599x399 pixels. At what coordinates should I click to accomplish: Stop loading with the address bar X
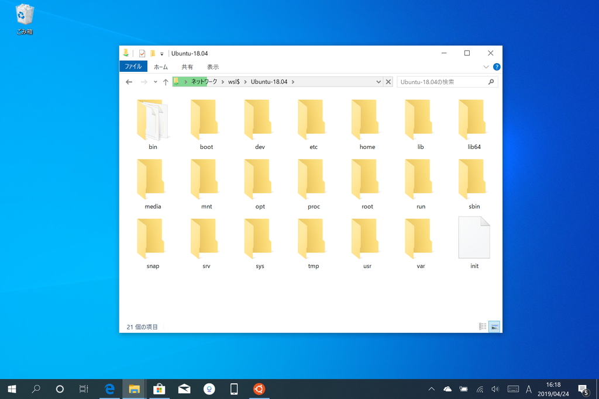pyautogui.click(x=388, y=82)
